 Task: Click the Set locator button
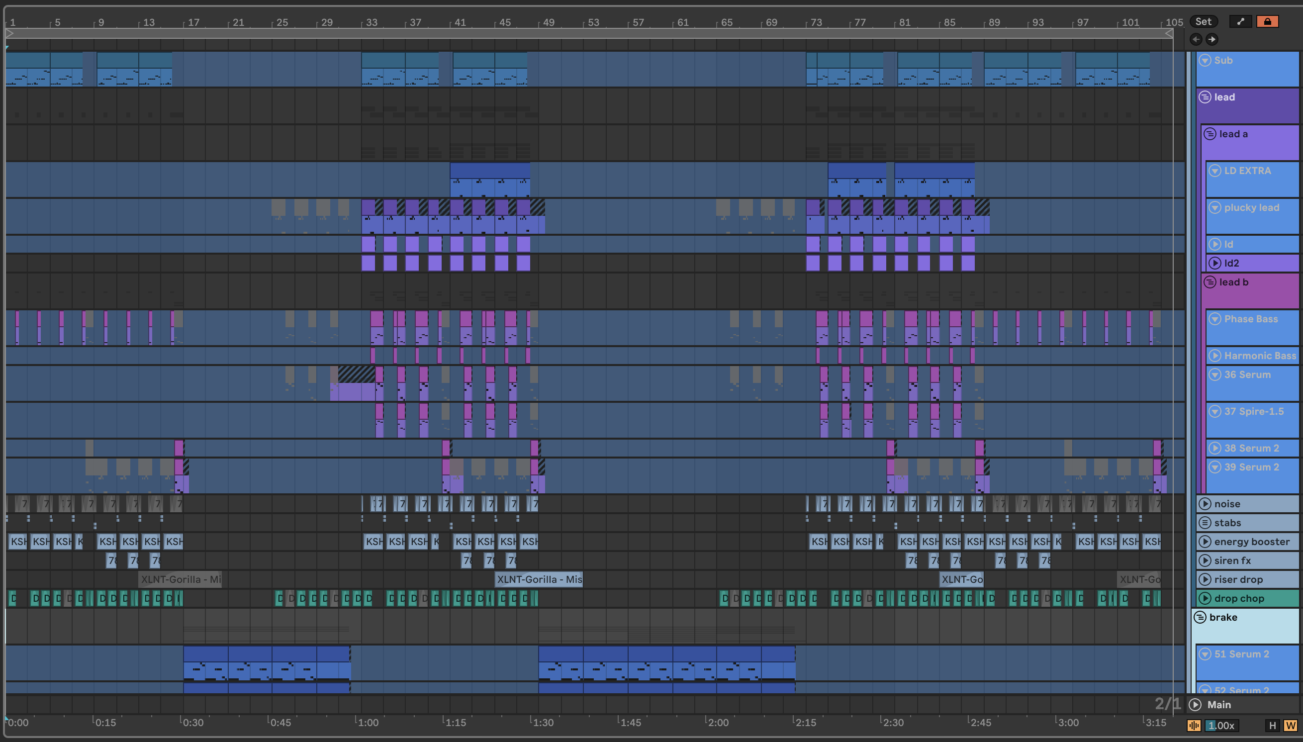(1204, 21)
